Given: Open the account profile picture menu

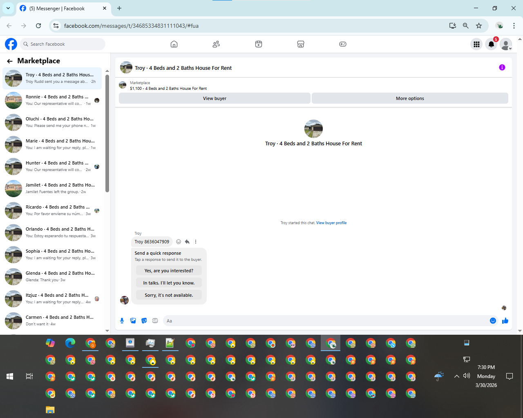Looking at the screenshot, I should (506, 44).
